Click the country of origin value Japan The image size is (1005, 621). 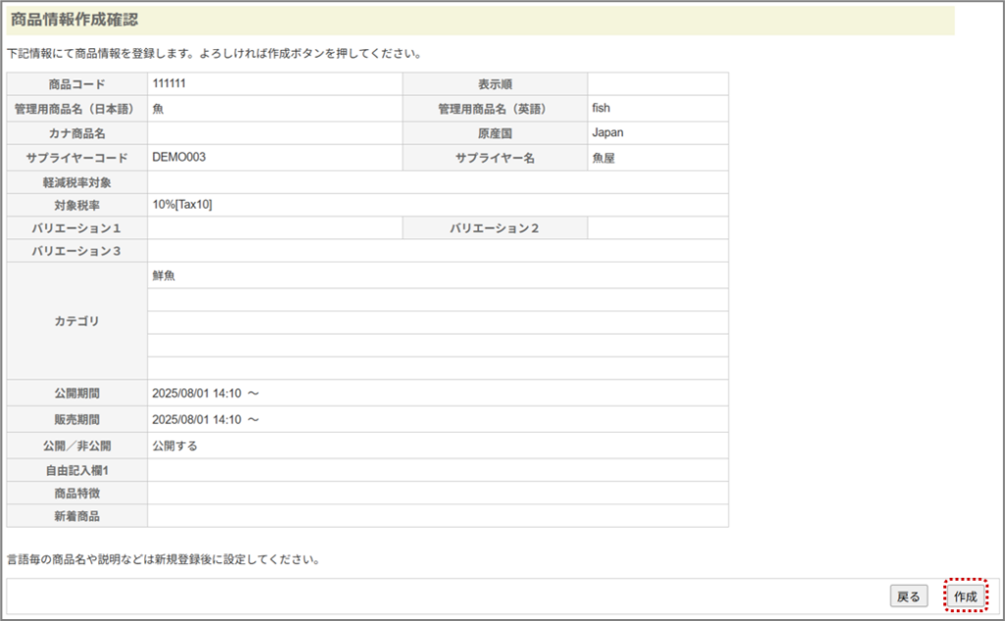[608, 132]
